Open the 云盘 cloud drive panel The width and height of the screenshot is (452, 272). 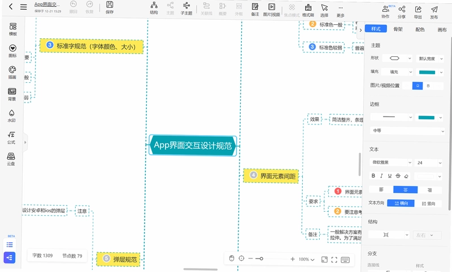(11, 159)
